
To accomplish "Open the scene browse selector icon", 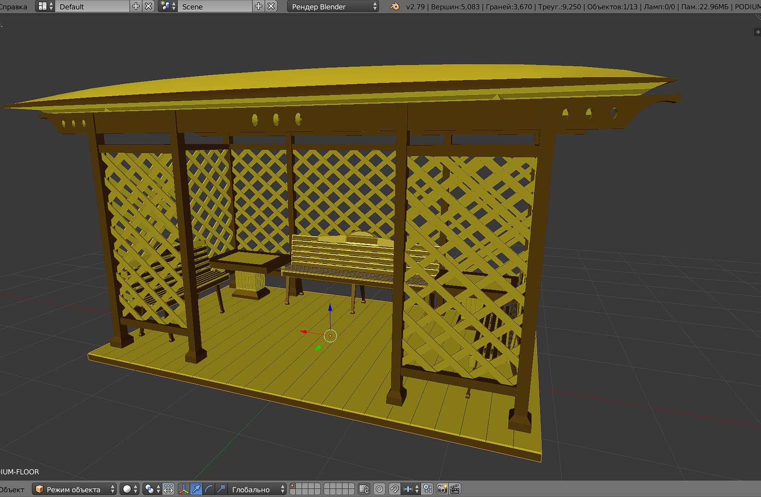I will coord(168,6).
